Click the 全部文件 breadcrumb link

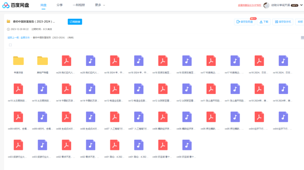pyautogui.click(x=25, y=38)
